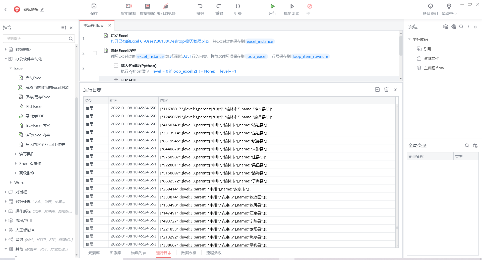Redo with the 重做 icon
This screenshot has width=482, height=260.
pyautogui.click(x=219, y=9)
